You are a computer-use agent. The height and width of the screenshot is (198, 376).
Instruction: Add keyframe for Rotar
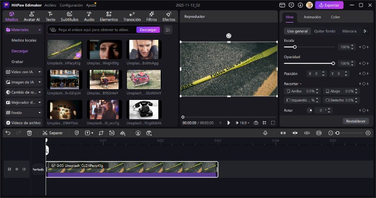coord(364,110)
